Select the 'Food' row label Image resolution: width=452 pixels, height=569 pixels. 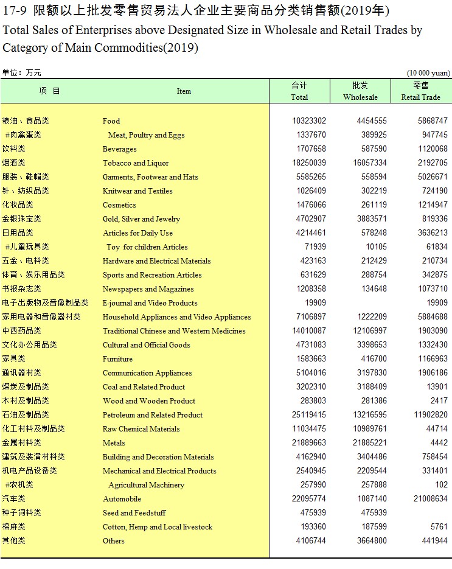click(x=111, y=121)
